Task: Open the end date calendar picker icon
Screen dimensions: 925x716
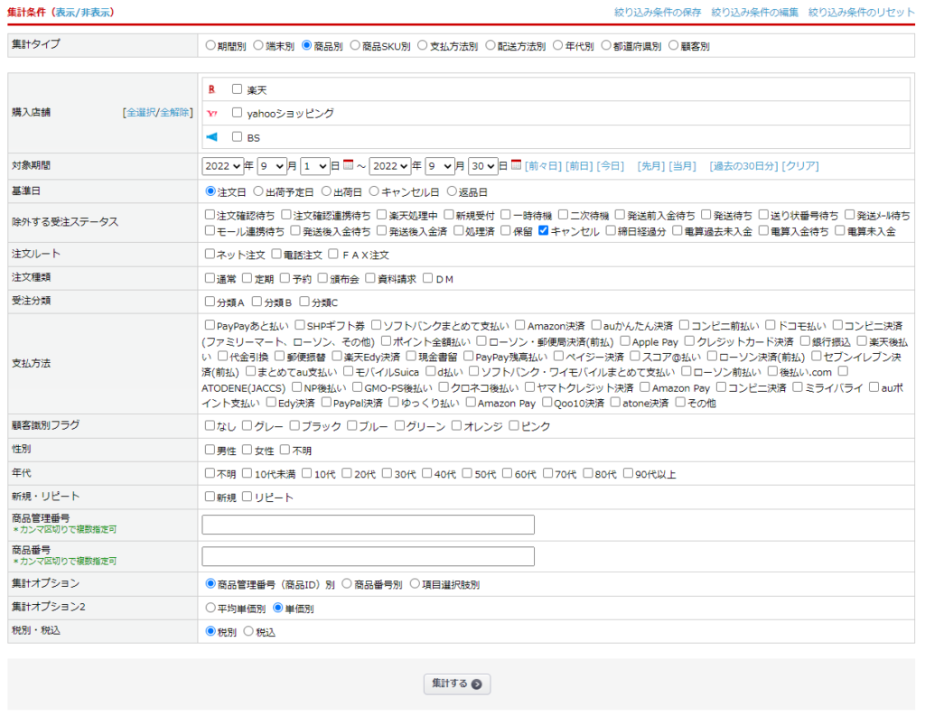Action: (x=517, y=165)
